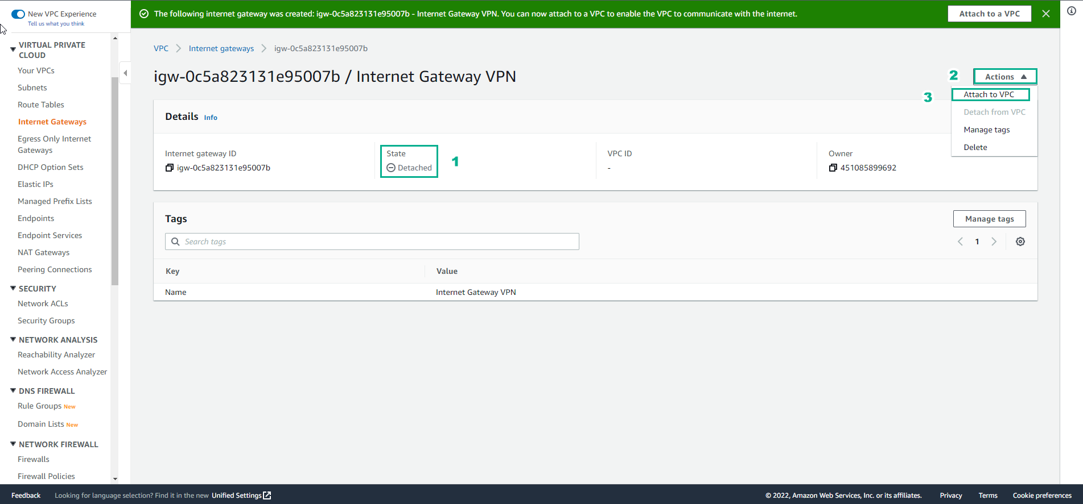Click sidebar scrollbar down arrow
The width and height of the screenshot is (1083, 504).
click(115, 479)
